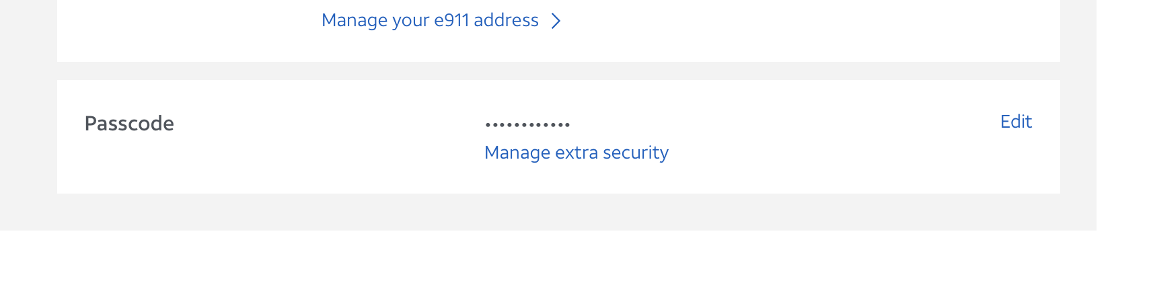Screen dimensions: 1149x285
Task: Click the chevron beside Manage your e911 address
Action: pos(556,22)
